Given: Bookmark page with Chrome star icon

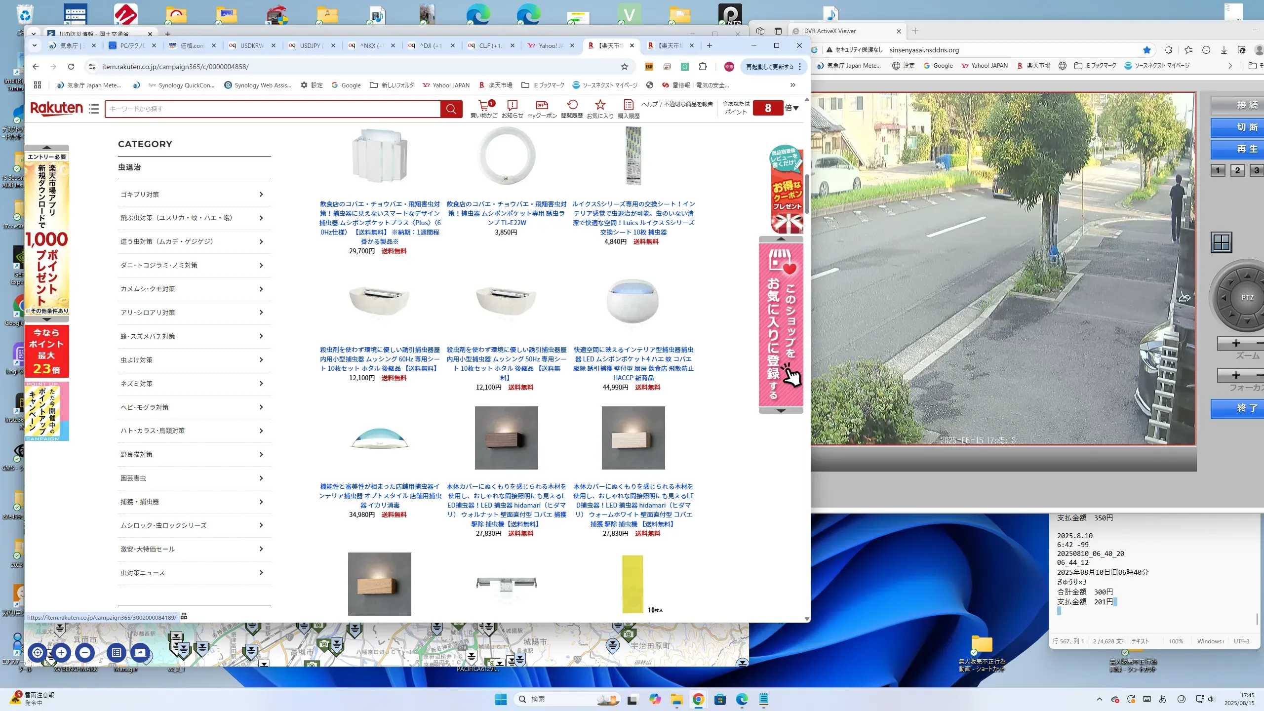Looking at the screenshot, I should click(625, 67).
